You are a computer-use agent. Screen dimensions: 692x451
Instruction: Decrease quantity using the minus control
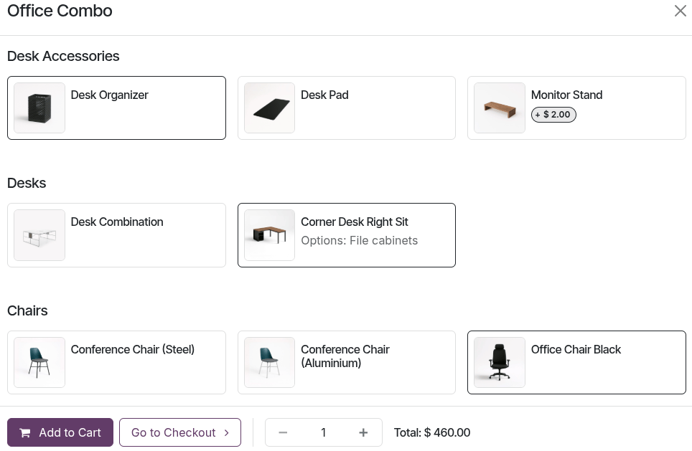283,432
